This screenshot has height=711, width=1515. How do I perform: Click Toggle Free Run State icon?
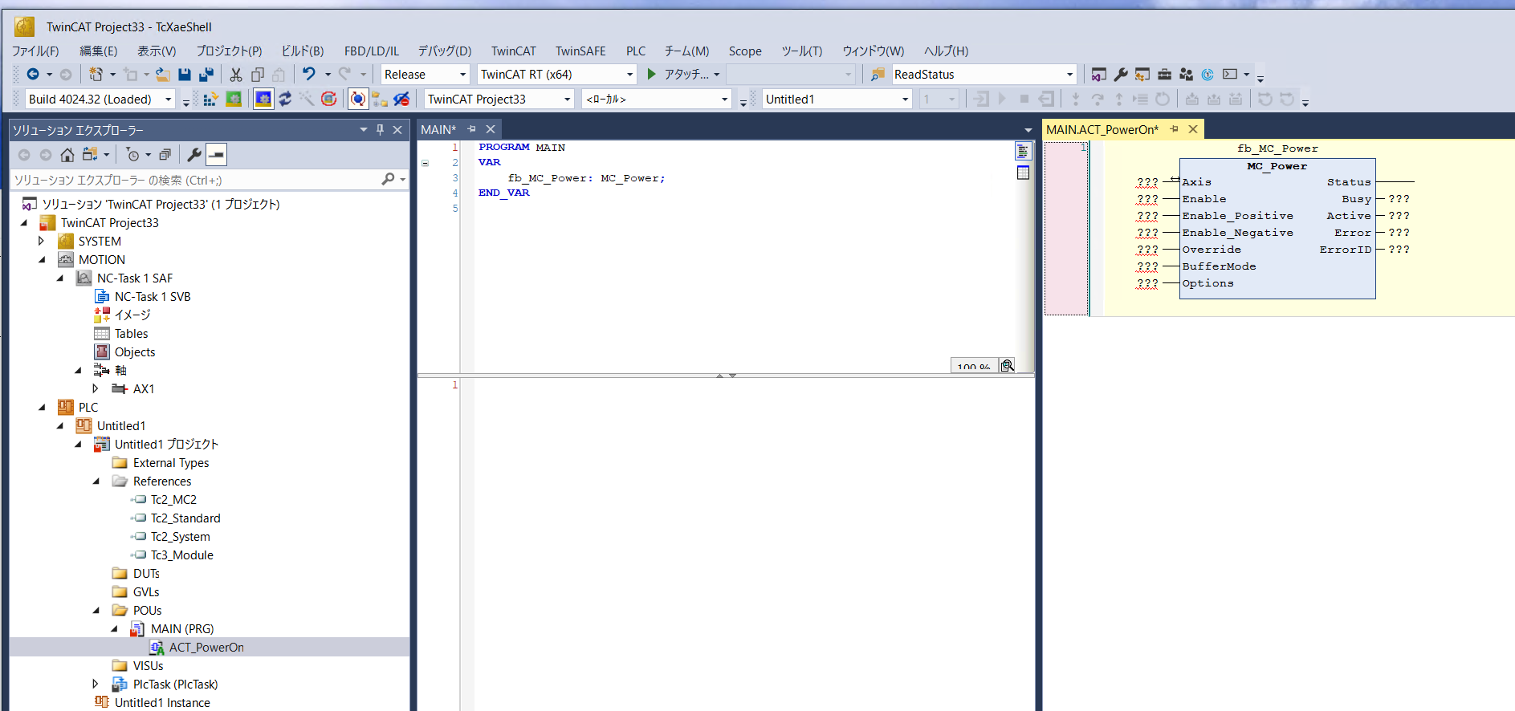click(x=329, y=99)
